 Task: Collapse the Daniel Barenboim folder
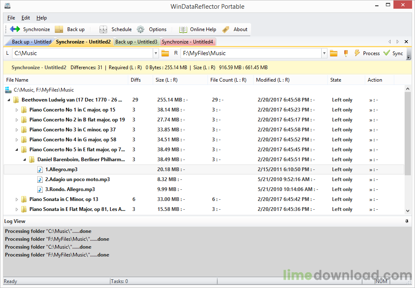(24, 160)
